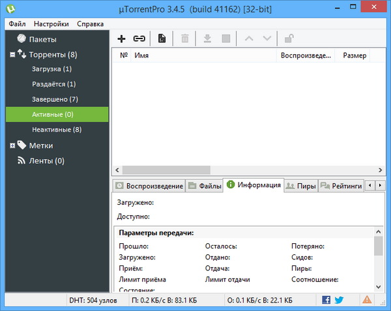Switch to the Пиры tab

click(301, 186)
